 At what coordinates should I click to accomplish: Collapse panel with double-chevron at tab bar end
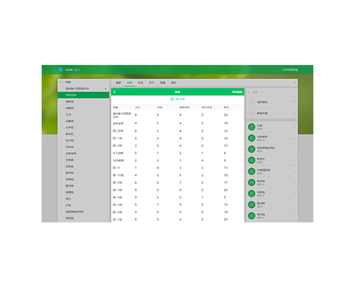pyautogui.click(x=294, y=83)
